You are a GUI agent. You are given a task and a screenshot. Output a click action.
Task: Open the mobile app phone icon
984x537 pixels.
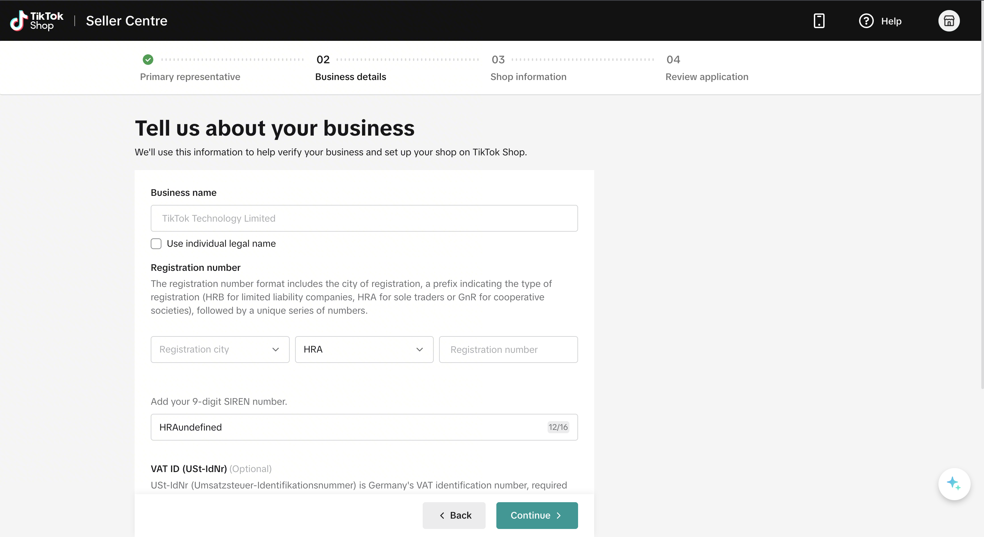tap(819, 21)
